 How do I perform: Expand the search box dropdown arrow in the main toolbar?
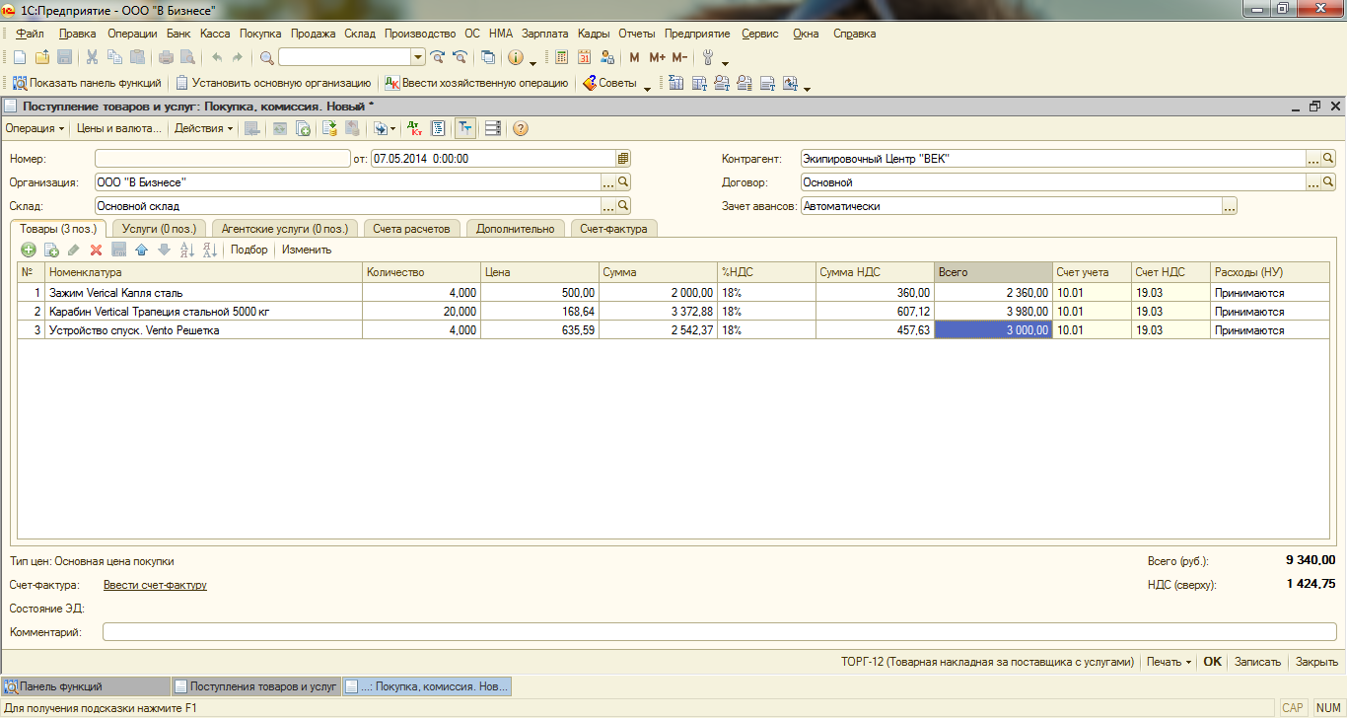pyautogui.click(x=418, y=57)
